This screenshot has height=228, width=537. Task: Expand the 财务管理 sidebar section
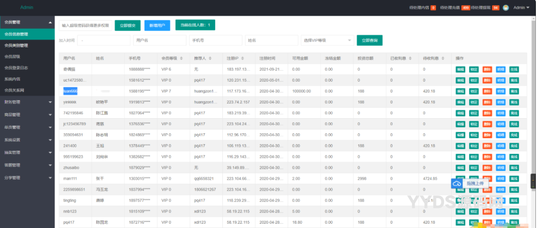pos(27,102)
